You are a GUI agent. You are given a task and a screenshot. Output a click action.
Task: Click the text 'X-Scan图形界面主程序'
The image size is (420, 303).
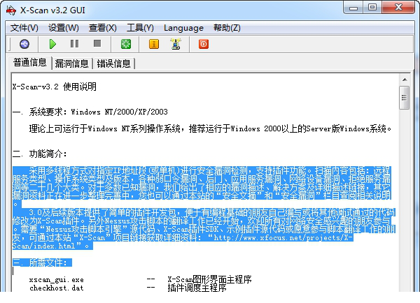coord(210,279)
